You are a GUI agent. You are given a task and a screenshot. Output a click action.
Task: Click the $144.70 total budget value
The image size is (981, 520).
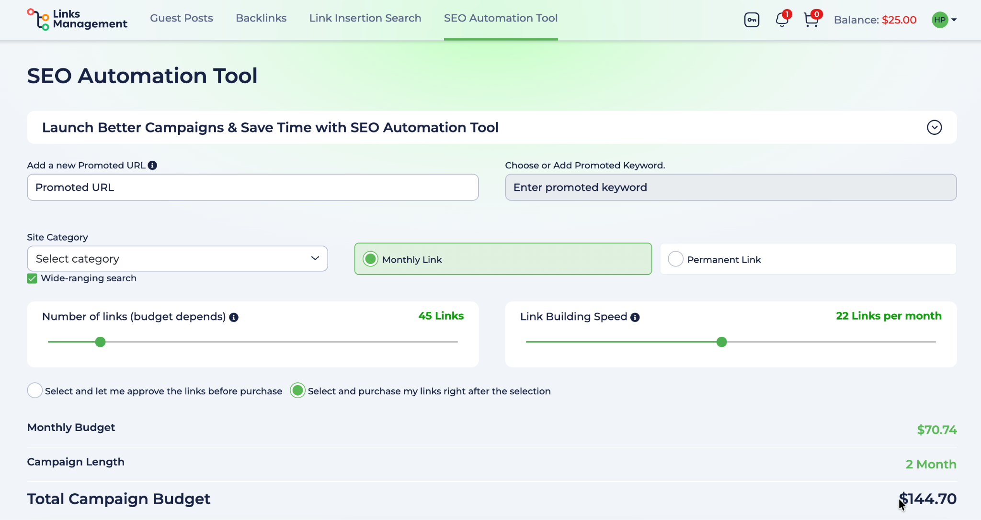tap(928, 499)
